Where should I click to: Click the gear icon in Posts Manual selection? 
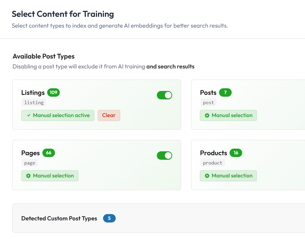pos(207,116)
